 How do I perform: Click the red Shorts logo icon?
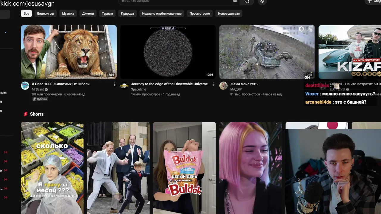[26, 114]
